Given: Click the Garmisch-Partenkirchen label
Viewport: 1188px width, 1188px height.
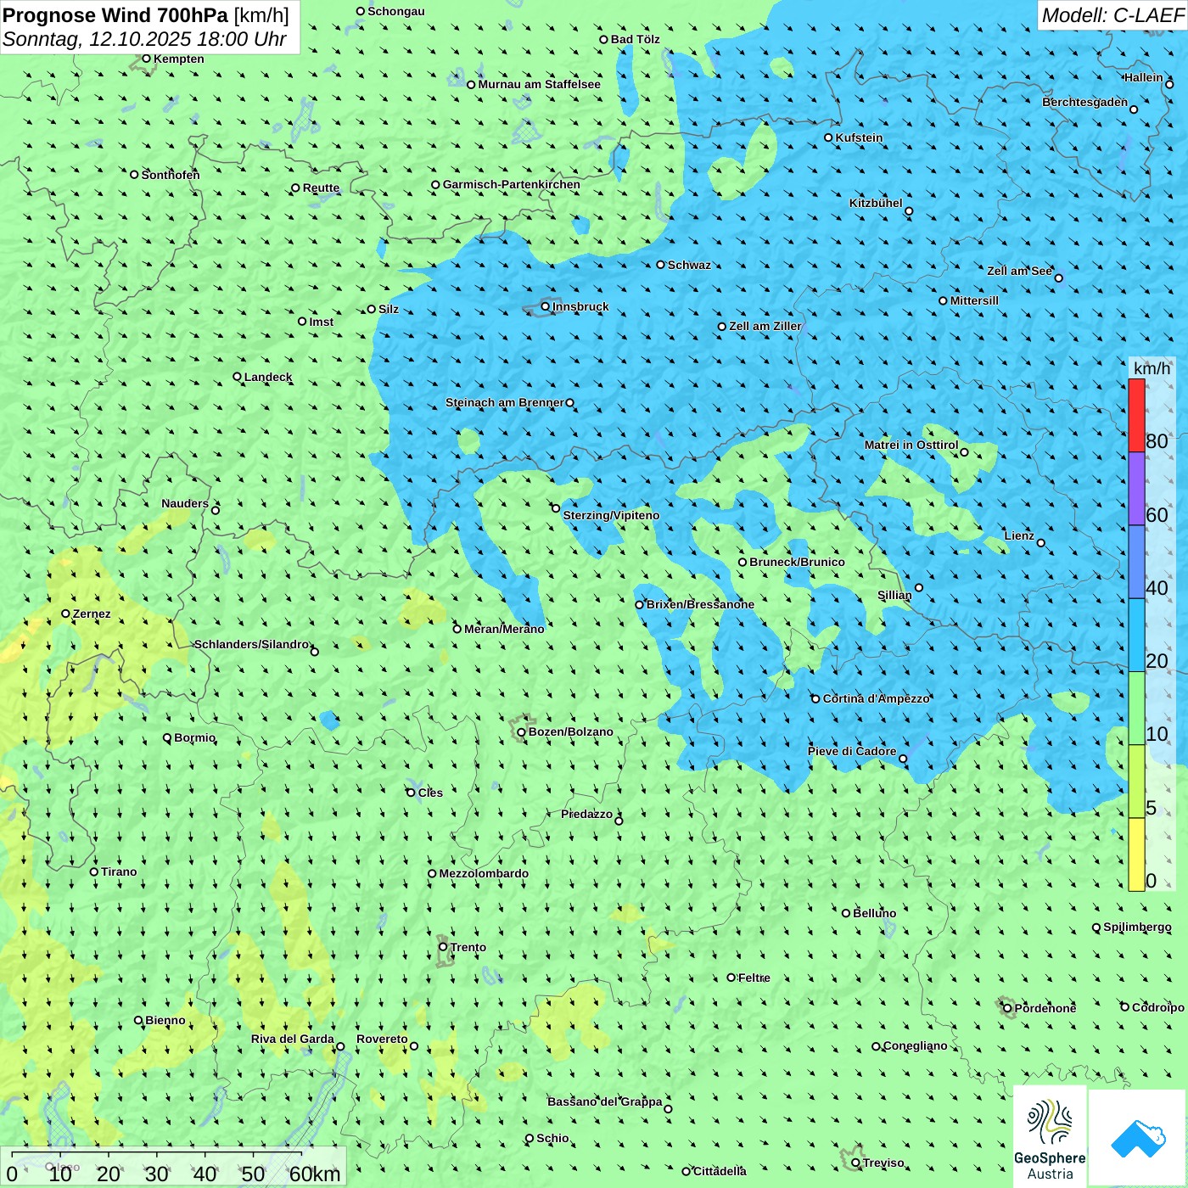Looking at the screenshot, I should 512,184.
